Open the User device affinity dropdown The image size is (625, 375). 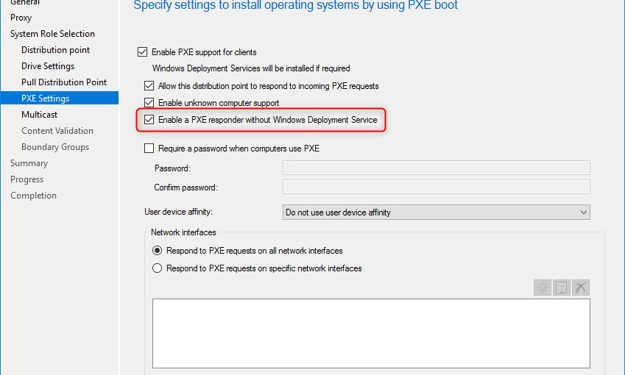pos(436,213)
